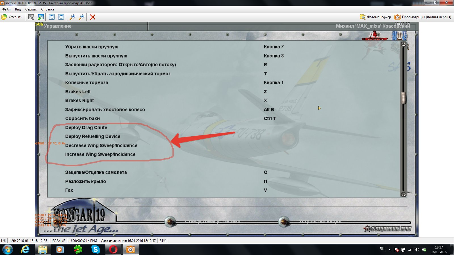Image resolution: width=454 pixels, height=255 pixels.
Task: Delete the image with the red X icon
Action: (x=93, y=17)
